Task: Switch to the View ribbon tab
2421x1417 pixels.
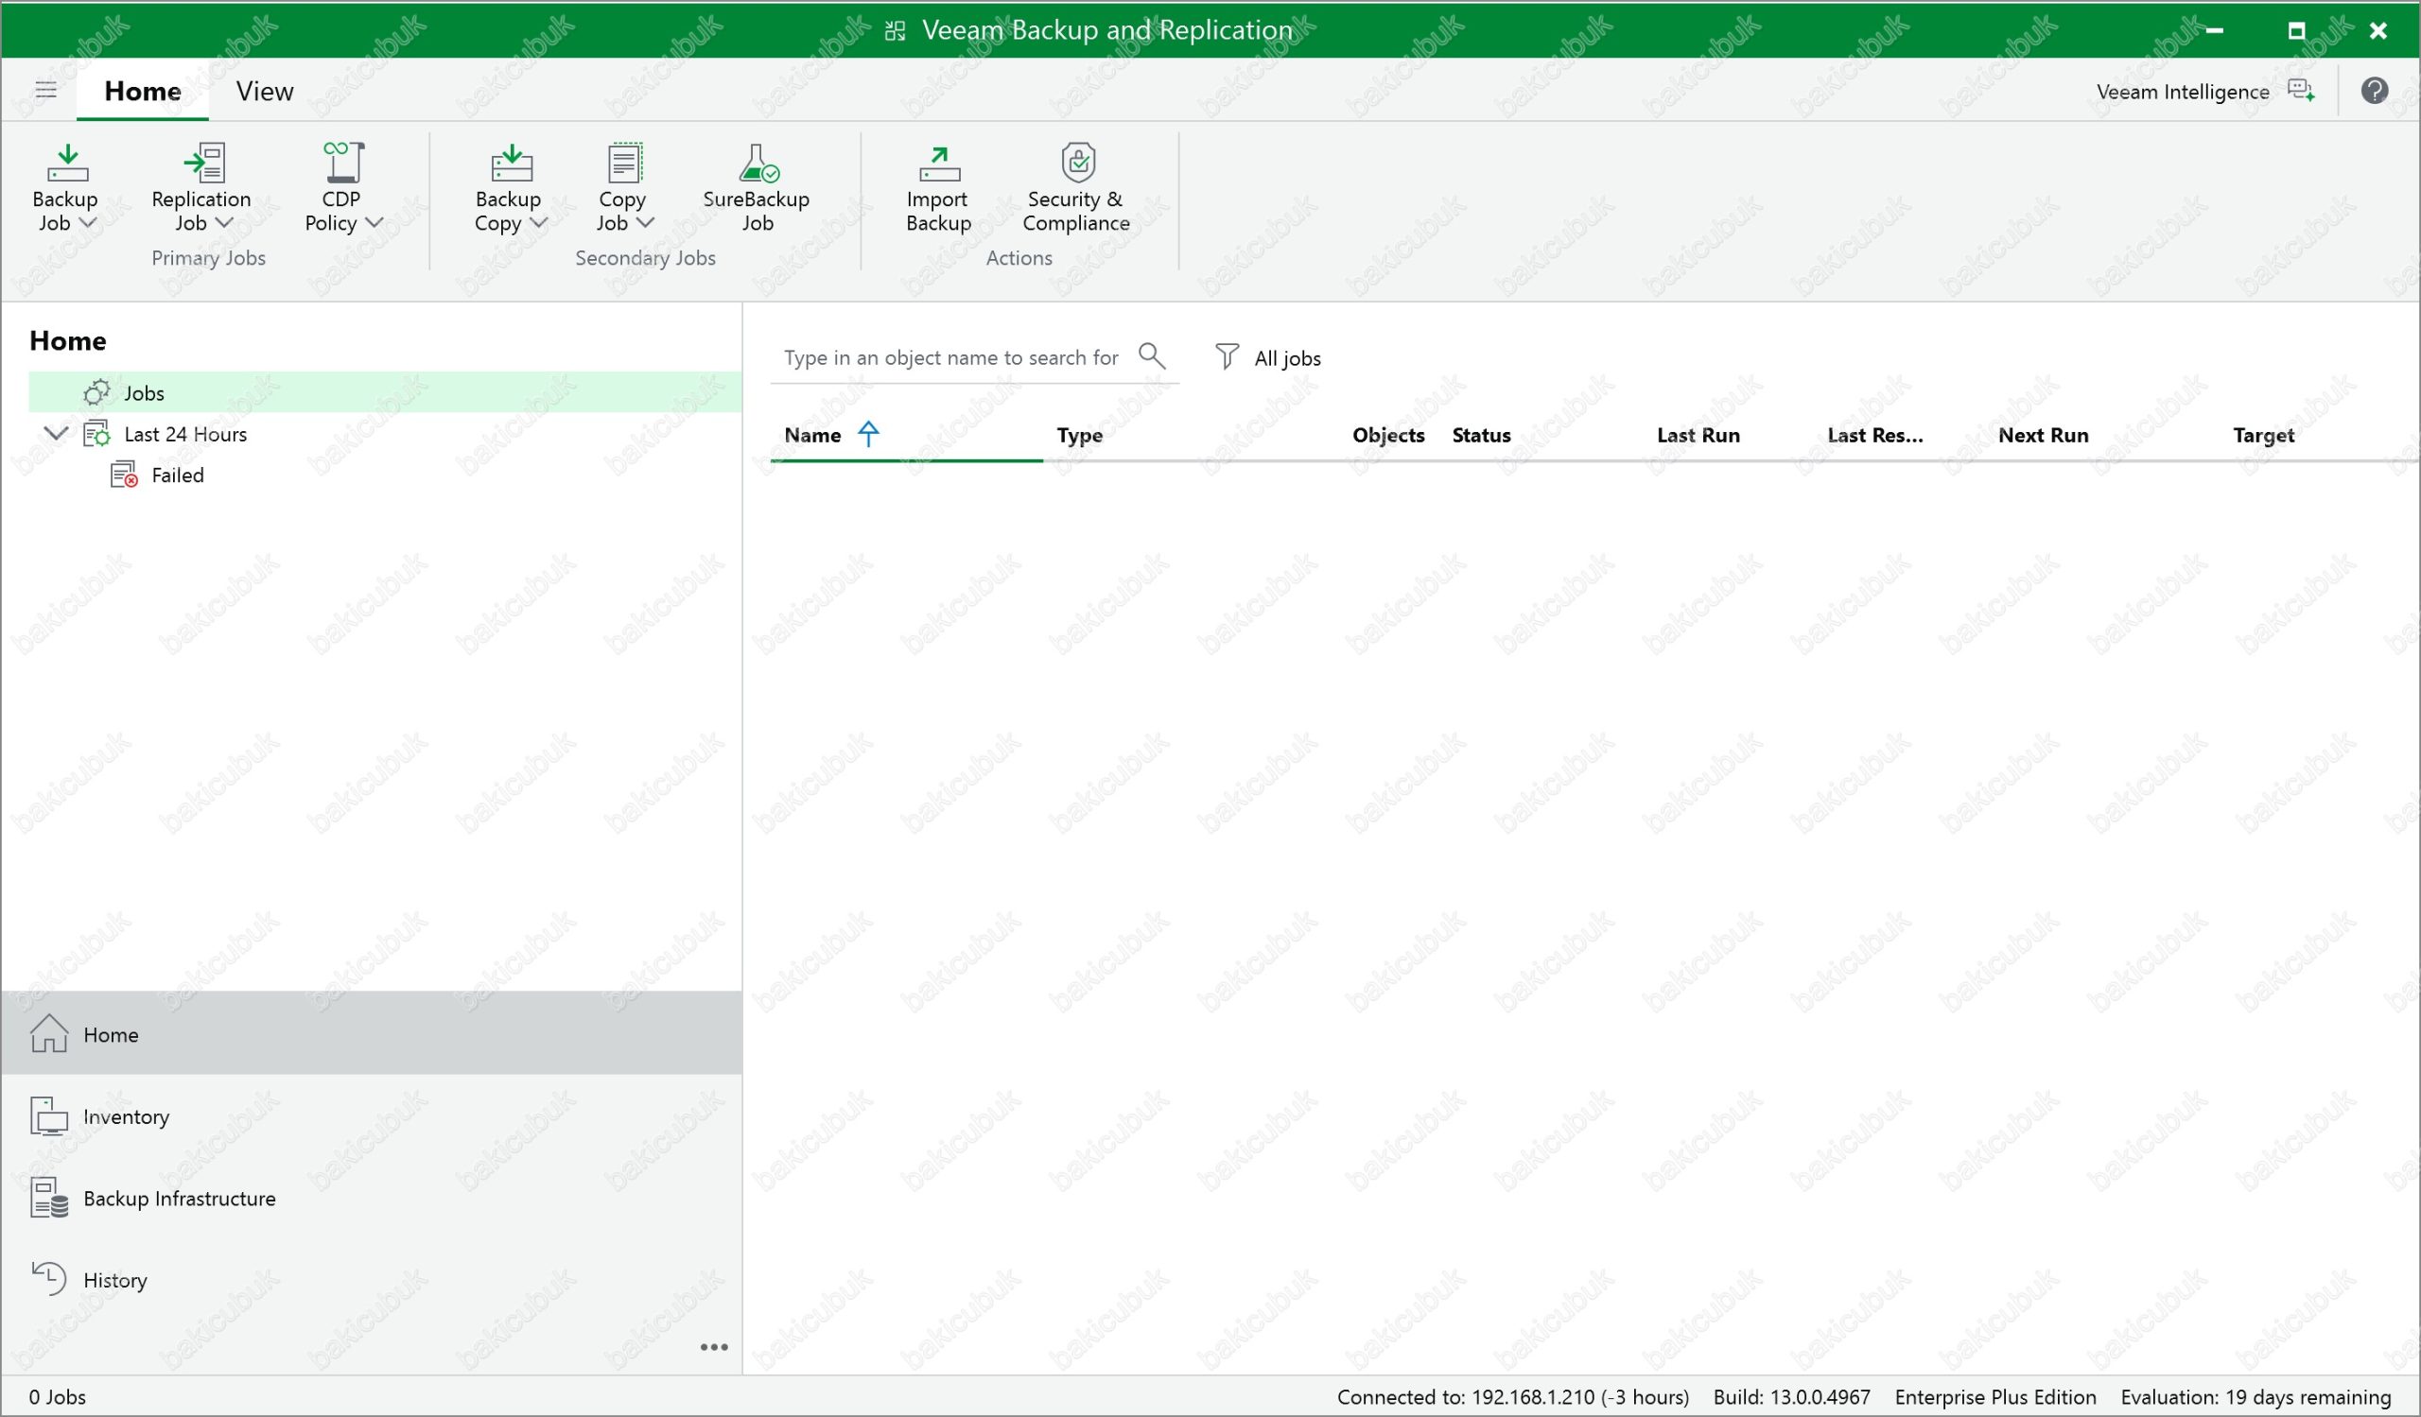Action: [x=264, y=91]
